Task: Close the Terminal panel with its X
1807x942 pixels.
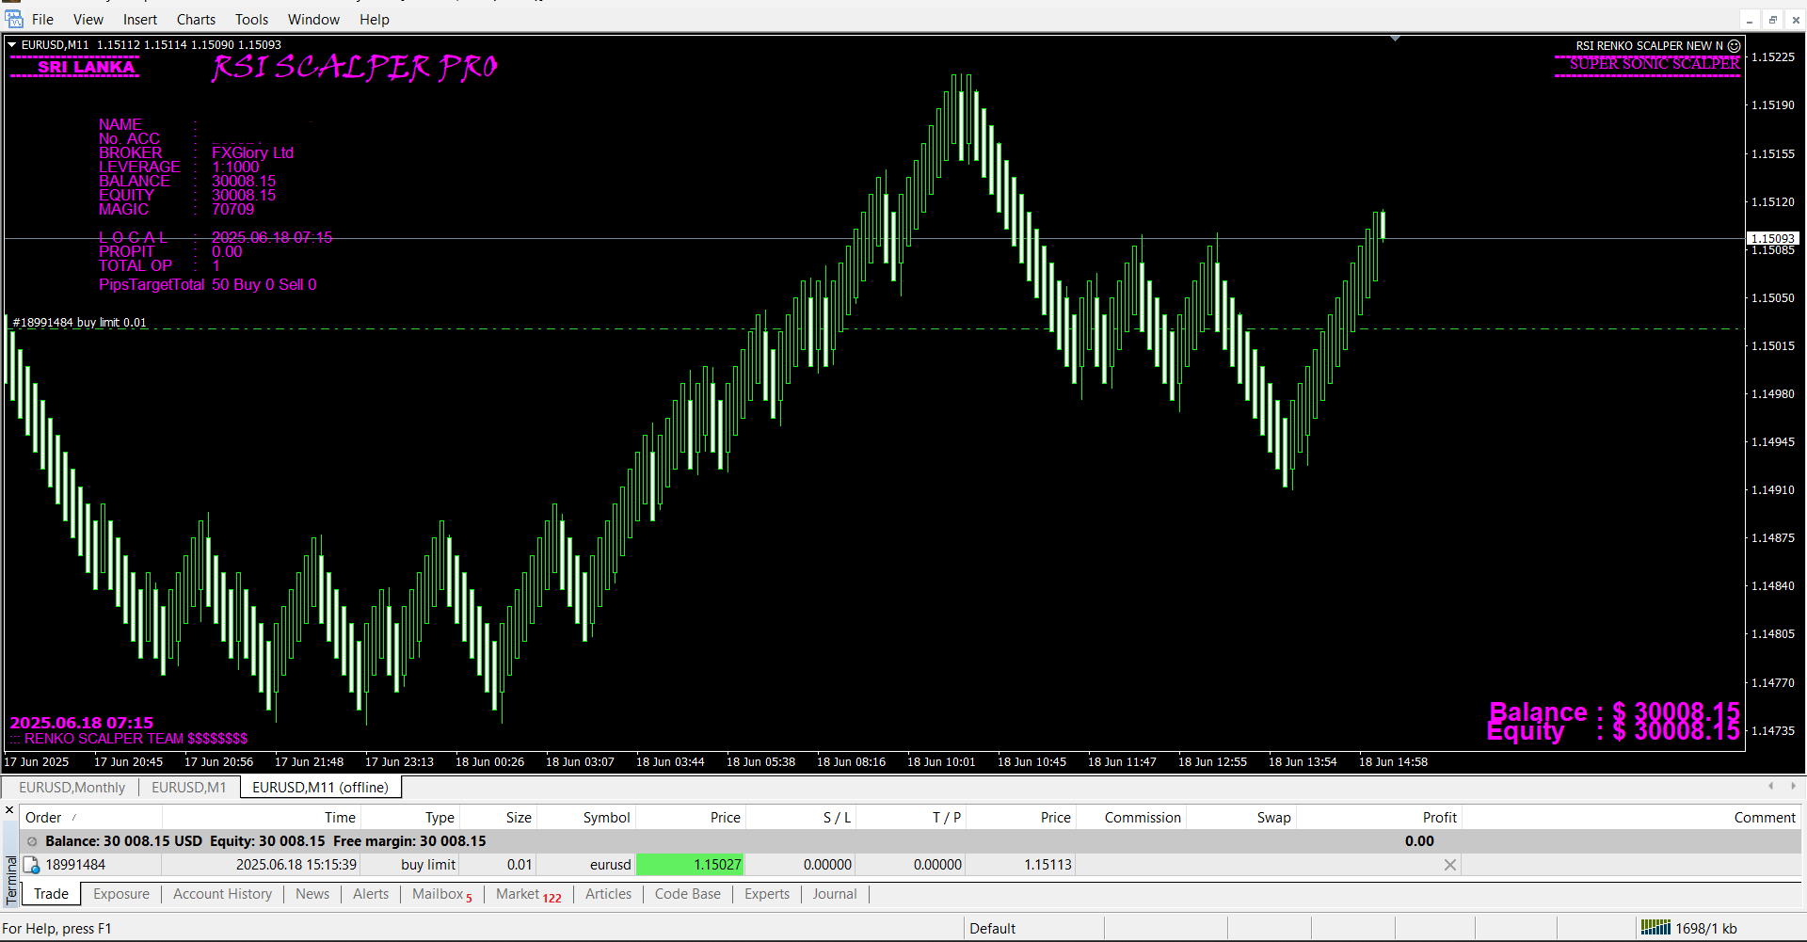Action: 9,810
